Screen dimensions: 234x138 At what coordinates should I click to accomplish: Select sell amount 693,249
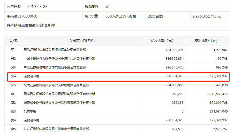click(x=222, y=67)
